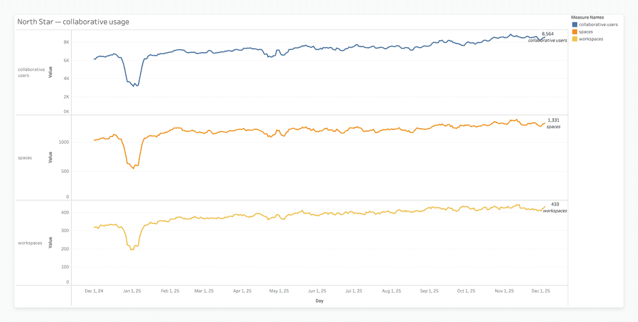Click the 8K tick on collaborative users axis
Viewport: 638px width, 322px height.
[x=66, y=42]
